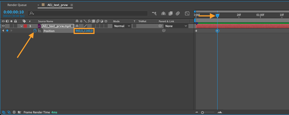Open the Normal blending mode dropdown
Image resolution: width=289 pixels, height=115 pixels.
[x=122, y=26]
